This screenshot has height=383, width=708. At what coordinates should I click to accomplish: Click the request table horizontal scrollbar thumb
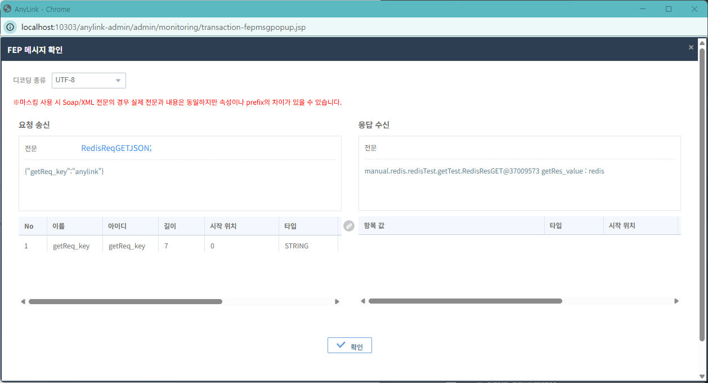(125, 302)
